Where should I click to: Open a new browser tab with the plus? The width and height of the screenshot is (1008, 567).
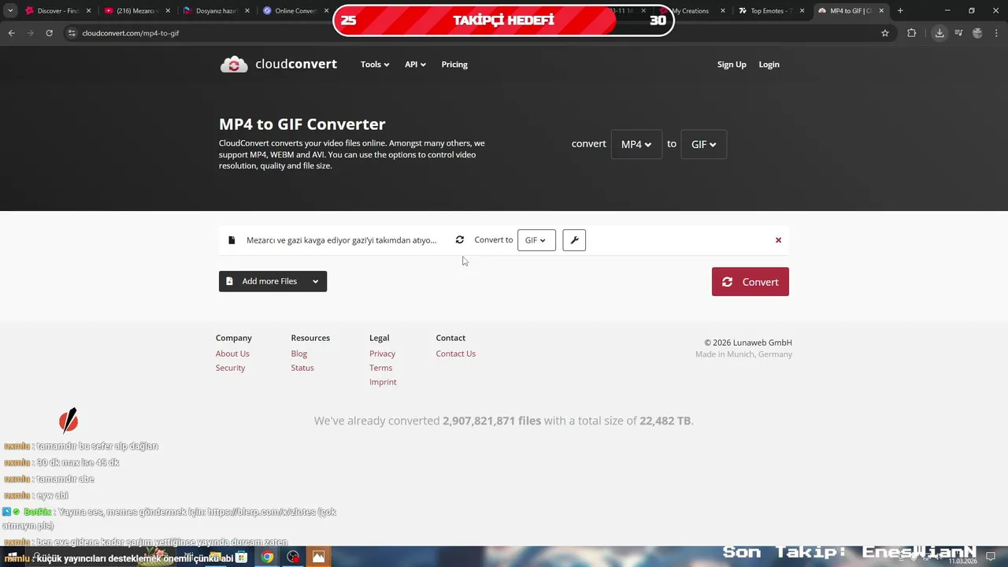coord(900,11)
